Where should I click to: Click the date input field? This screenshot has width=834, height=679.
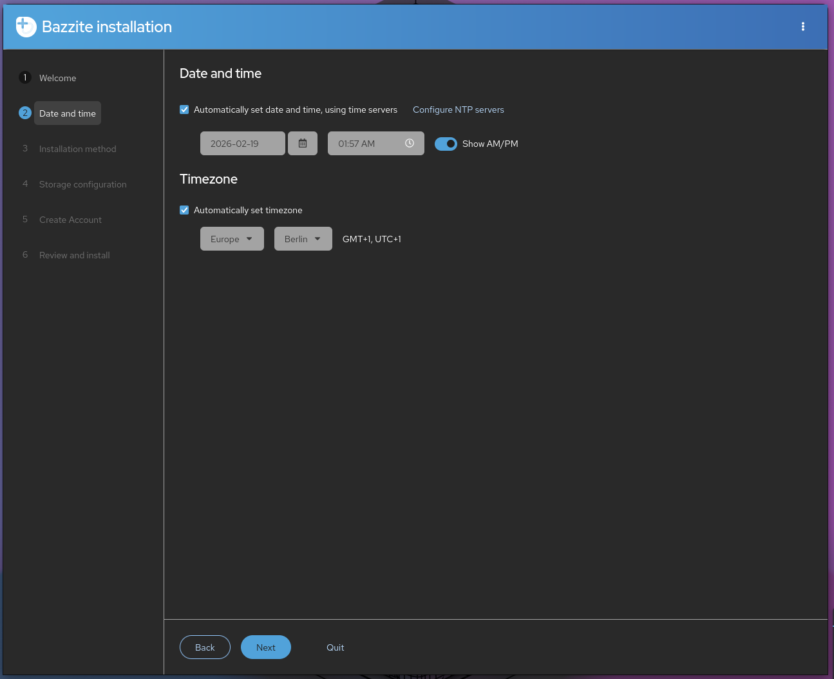click(243, 143)
